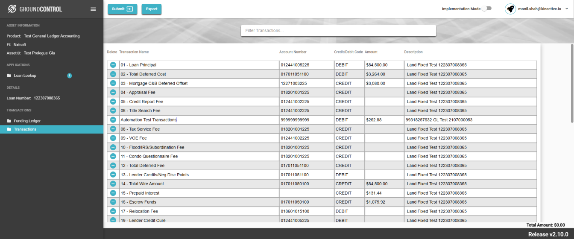This screenshot has width=574, height=239.
Task: Click the Loan Lookup folder icon
Action: coord(9,76)
